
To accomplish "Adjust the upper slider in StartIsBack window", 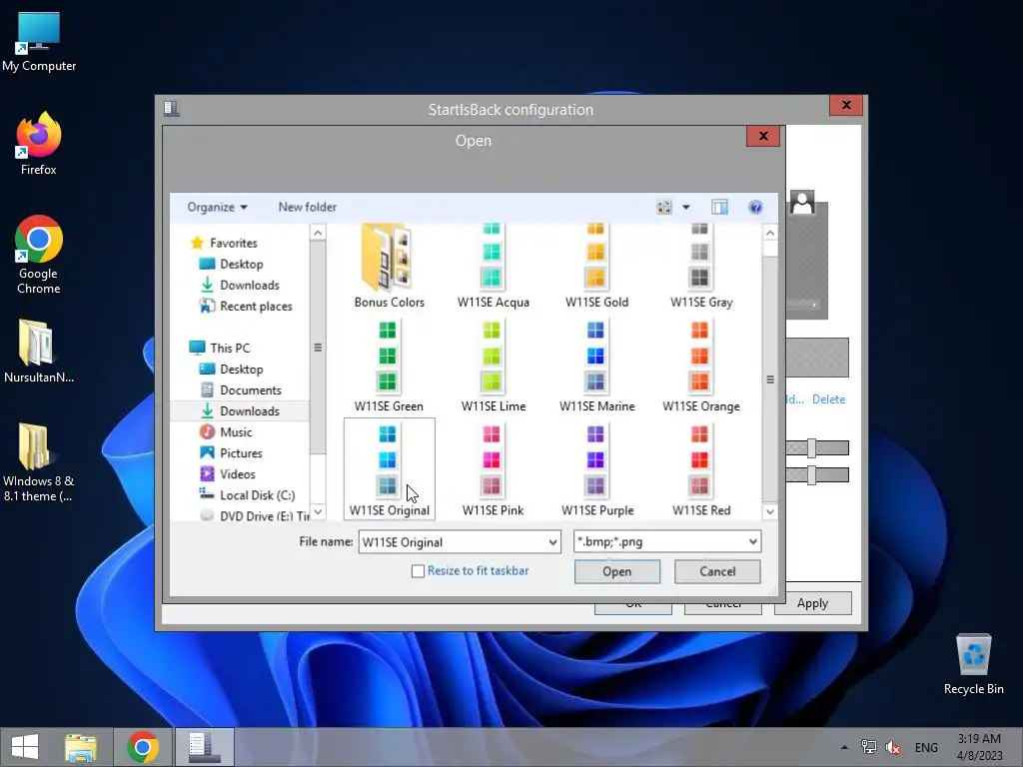I will click(x=811, y=448).
